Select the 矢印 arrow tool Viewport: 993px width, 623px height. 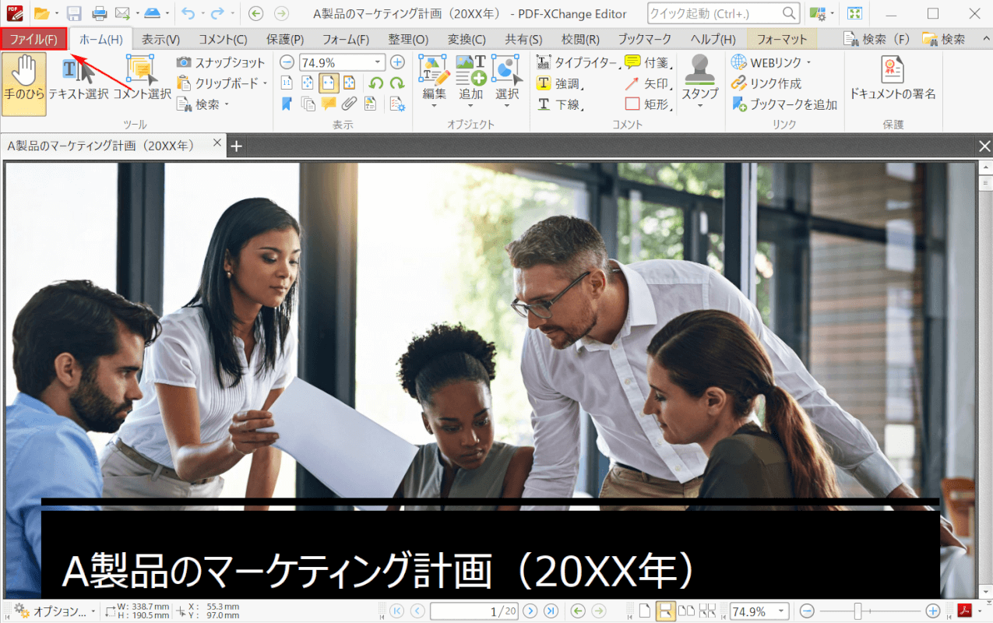(649, 83)
